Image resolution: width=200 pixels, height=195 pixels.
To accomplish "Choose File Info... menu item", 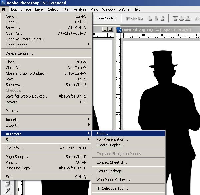I will coord(46,148).
